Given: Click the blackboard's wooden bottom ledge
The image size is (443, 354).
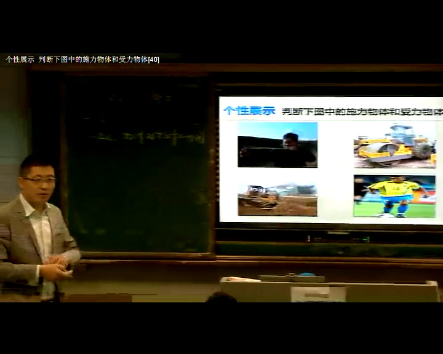Looking at the screenshot, I should [148, 255].
